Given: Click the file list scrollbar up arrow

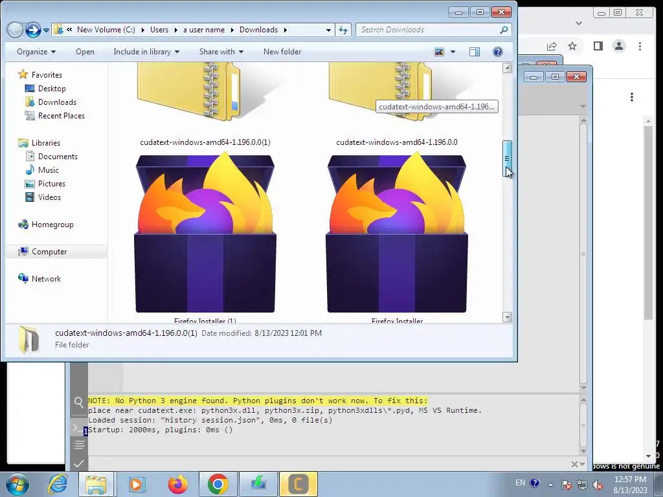Looking at the screenshot, I should coord(508,68).
